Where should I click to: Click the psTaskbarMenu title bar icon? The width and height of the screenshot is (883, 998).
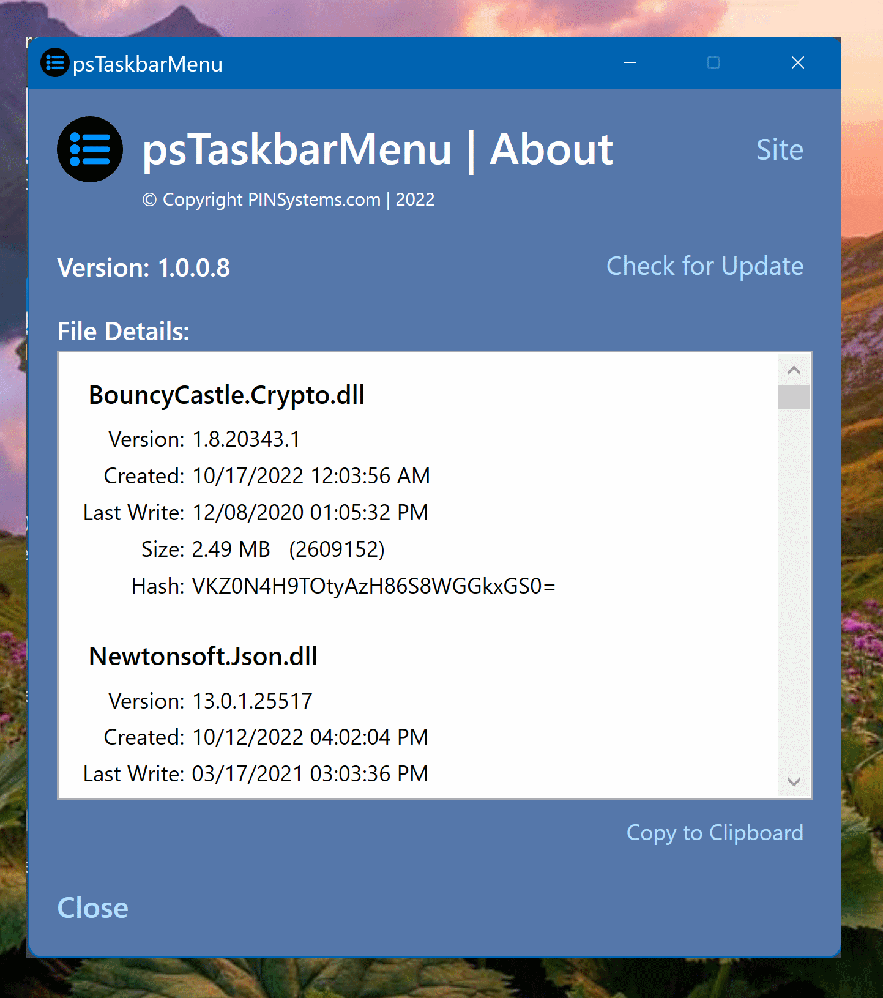(x=54, y=62)
